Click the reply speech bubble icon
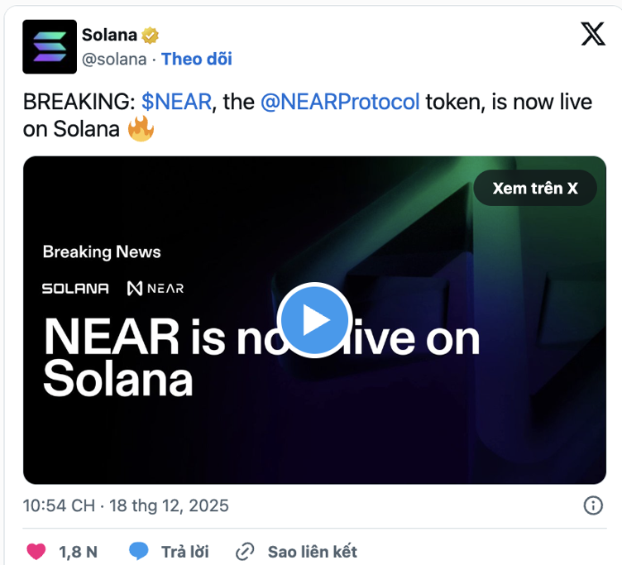Viewport: 622px width, 565px height. pyautogui.click(x=139, y=551)
